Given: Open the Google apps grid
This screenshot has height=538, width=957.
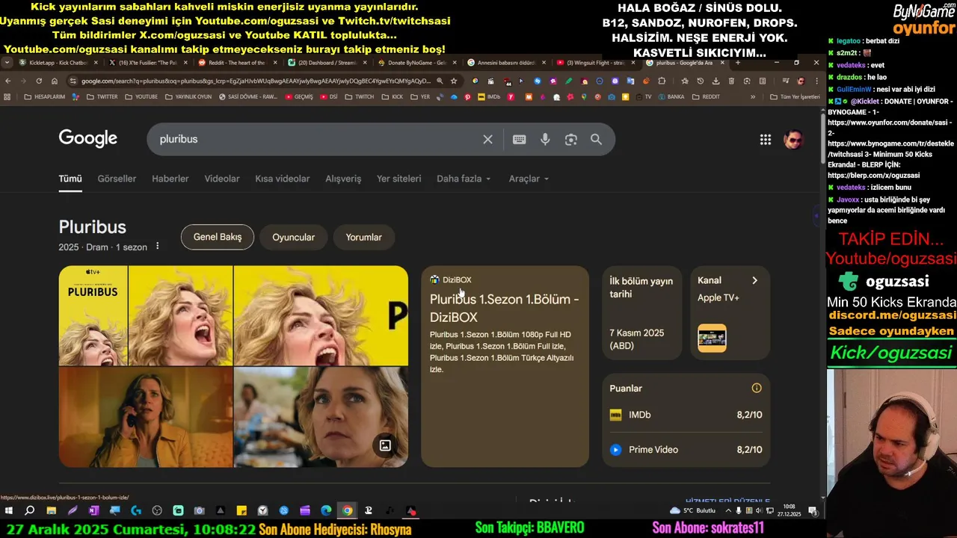Looking at the screenshot, I should click(x=766, y=139).
